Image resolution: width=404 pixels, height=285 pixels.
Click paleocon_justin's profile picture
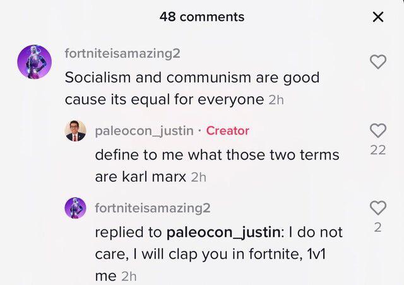tap(76, 131)
